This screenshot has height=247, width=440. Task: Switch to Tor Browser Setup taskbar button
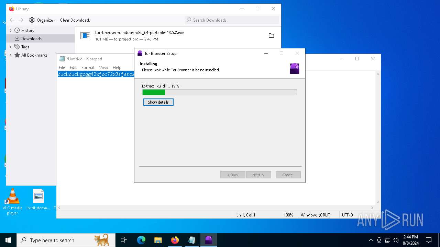[x=209, y=240]
